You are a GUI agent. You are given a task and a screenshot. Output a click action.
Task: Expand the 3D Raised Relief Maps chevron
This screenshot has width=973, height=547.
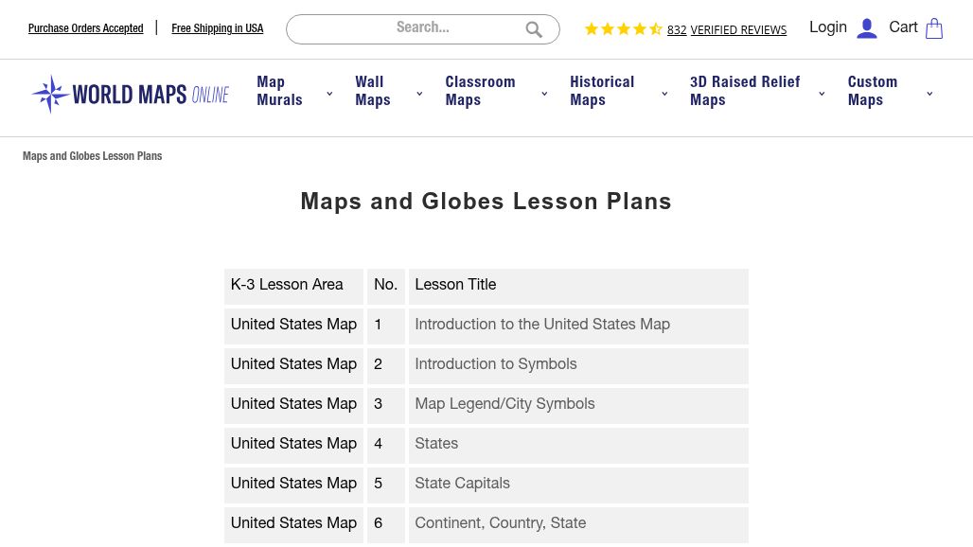click(x=822, y=94)
